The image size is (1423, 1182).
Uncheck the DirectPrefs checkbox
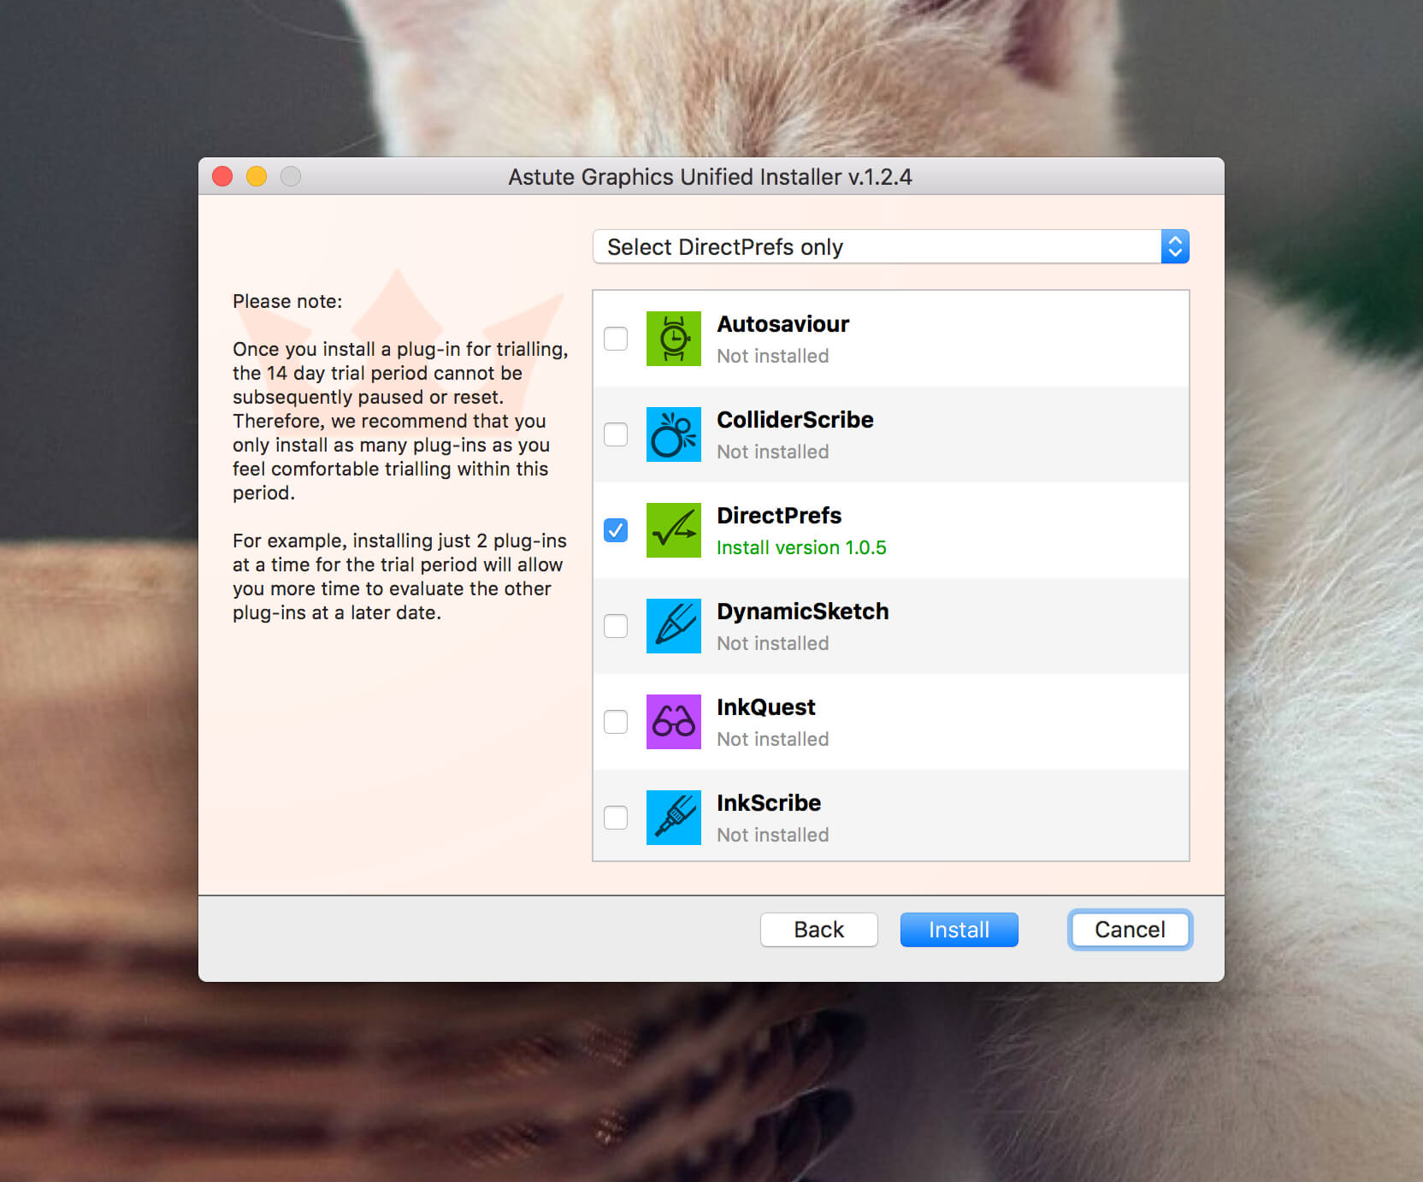616,530
